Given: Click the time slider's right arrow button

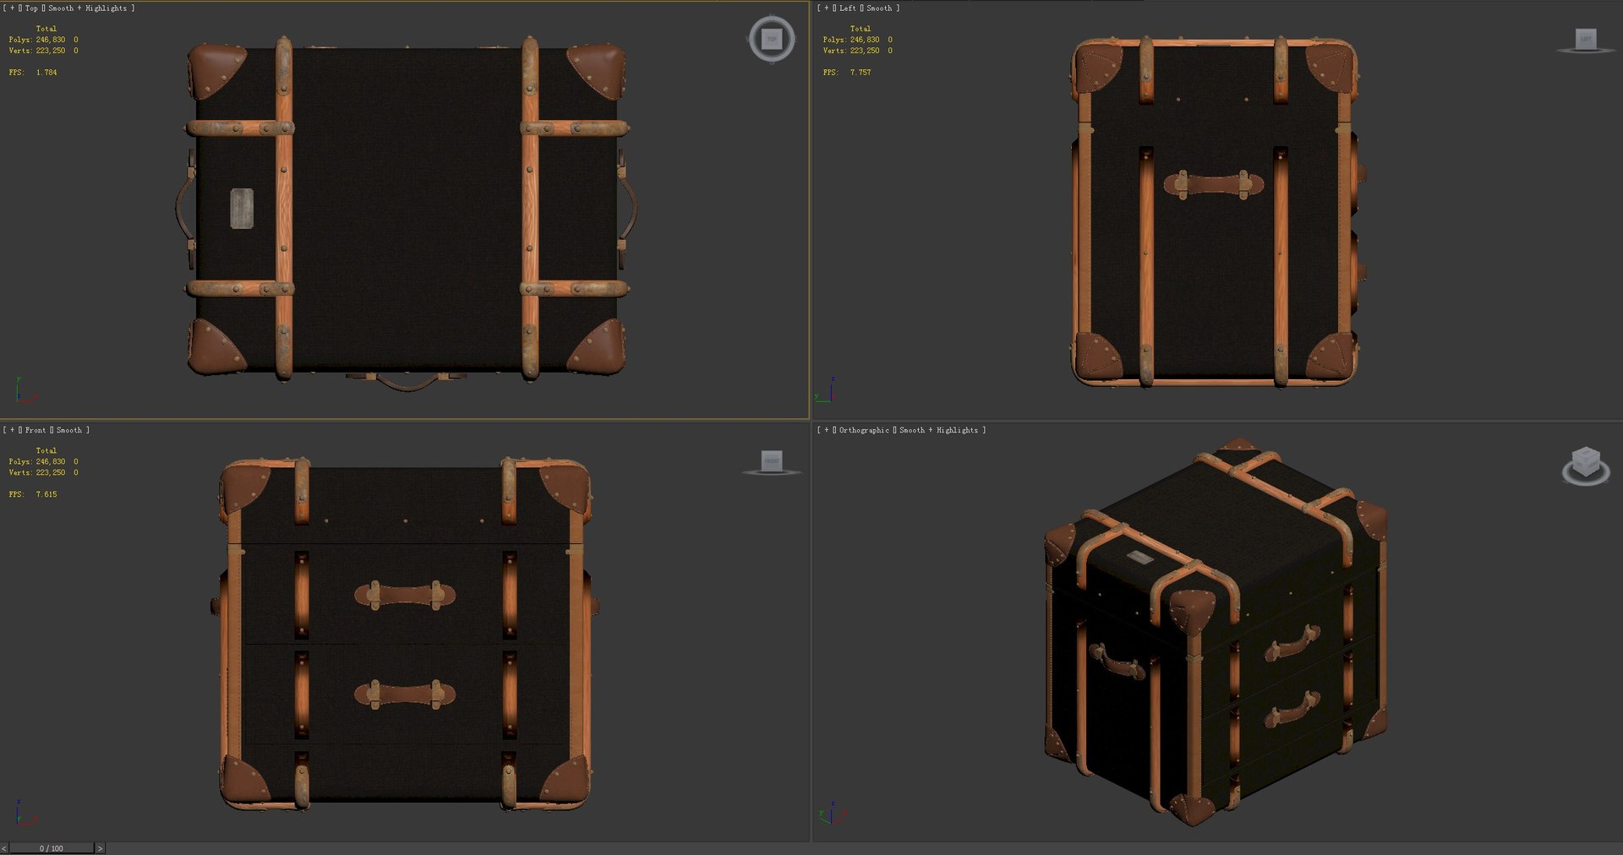Looking at the screenshot, I should [100, 848].
